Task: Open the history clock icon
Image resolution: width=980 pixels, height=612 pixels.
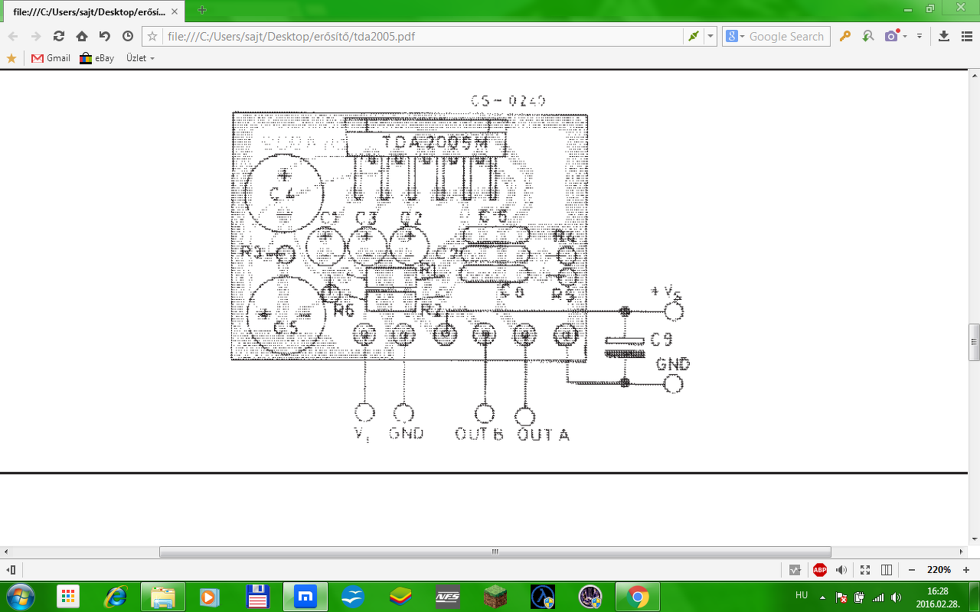Action: click(x=127, y=36)
